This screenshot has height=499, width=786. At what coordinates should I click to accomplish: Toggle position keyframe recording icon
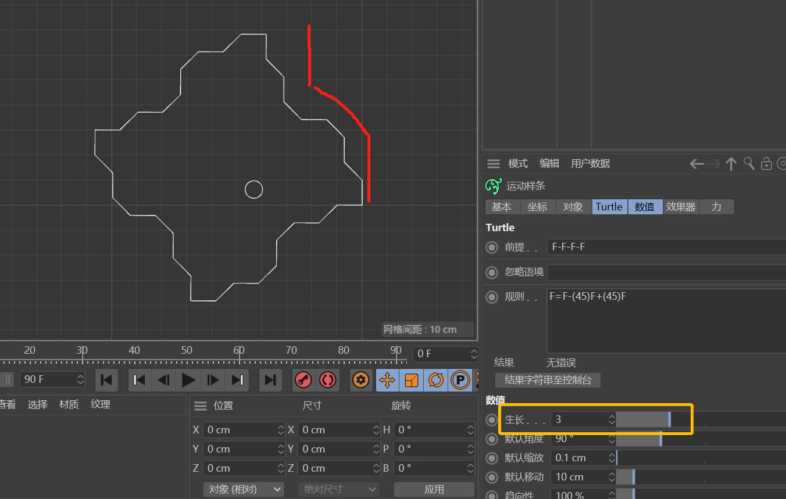pos(387,380)
